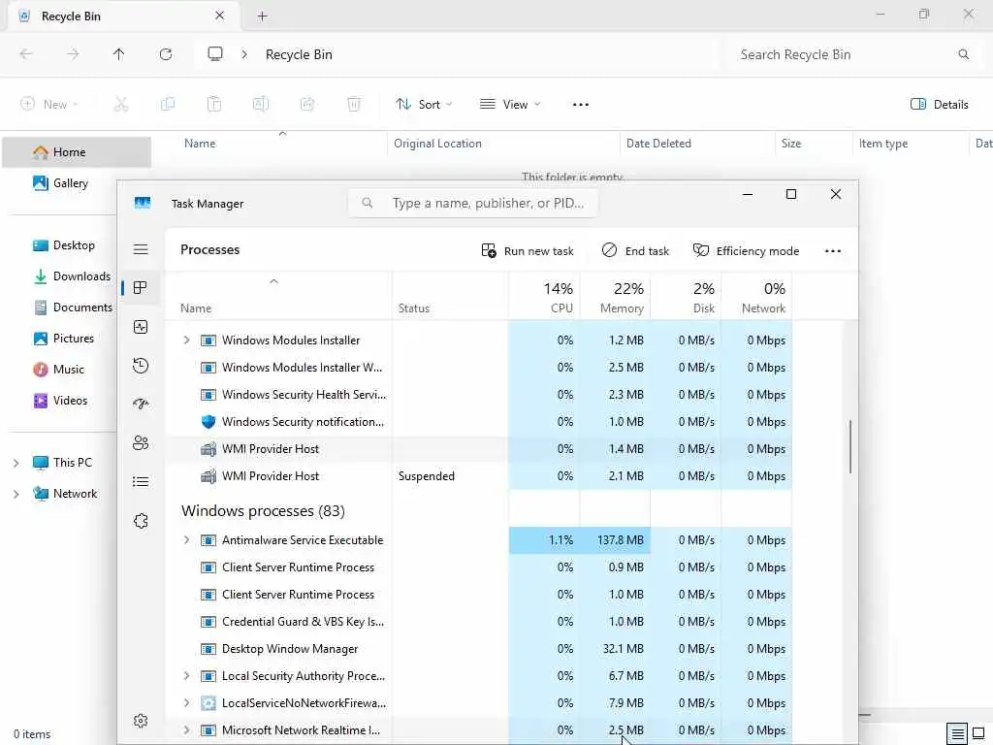Open View dropdown in Explorer
The image size is (993, 745).
point(510,105)
